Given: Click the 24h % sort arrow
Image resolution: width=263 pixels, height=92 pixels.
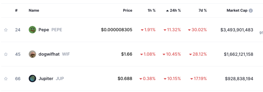Looking at the screenshot, I should point(167,11).
